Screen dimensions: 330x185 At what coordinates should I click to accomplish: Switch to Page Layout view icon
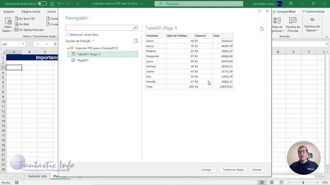coord(272,182)
